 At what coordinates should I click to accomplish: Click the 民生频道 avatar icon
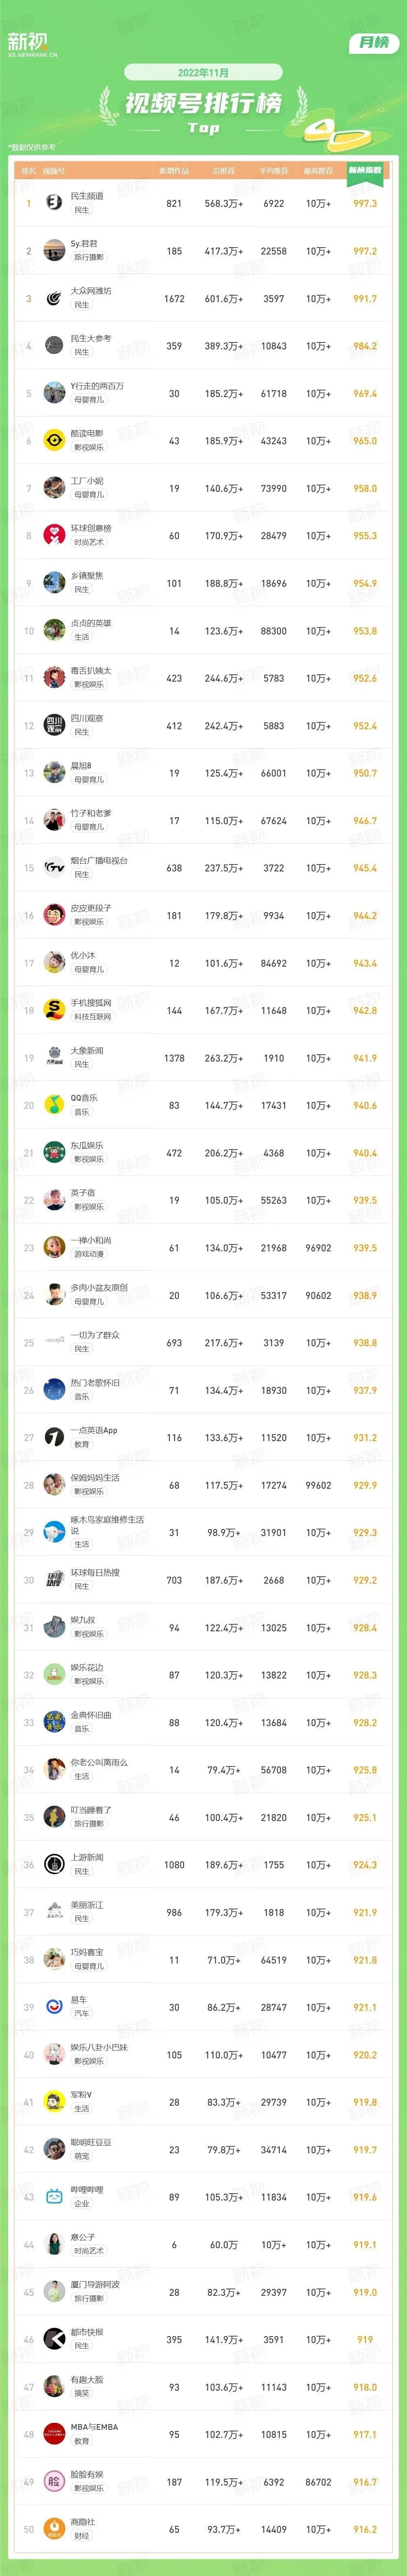(54, 203)
